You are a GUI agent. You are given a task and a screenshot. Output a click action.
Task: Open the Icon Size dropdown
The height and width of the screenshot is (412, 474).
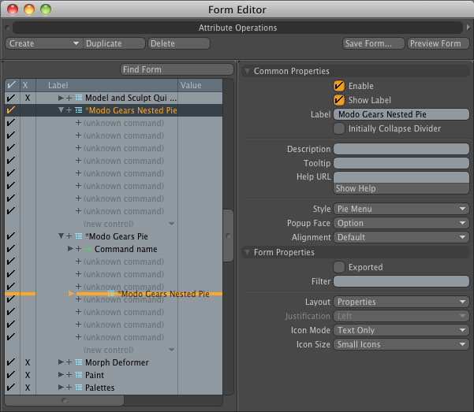[401, 344]
